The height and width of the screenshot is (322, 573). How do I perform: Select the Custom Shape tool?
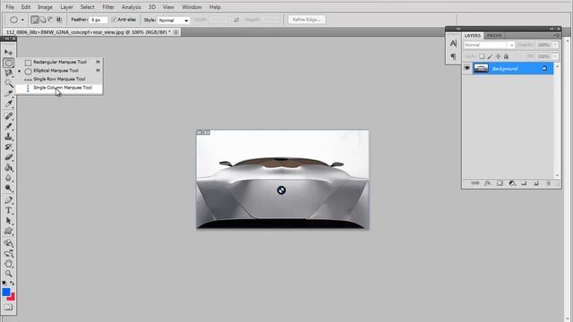[x=8, y=231]
